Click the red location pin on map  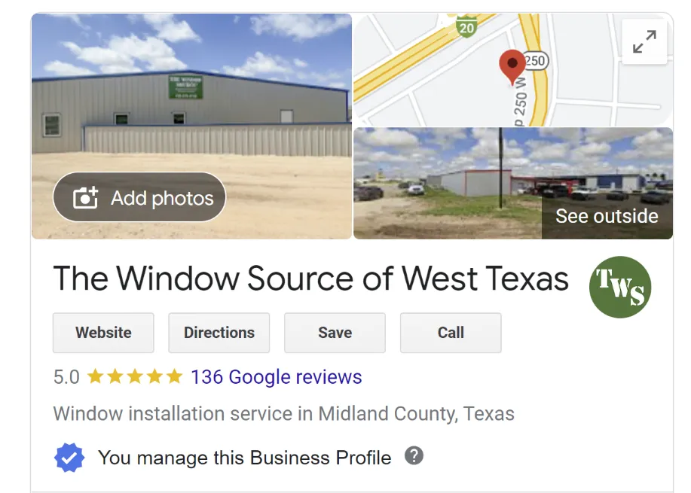(512, 67)
